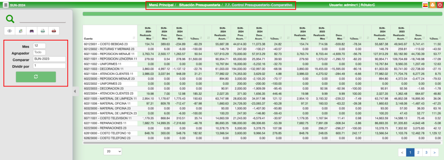Viewport: 444px width, 160px height.
Task: Open Situación Presupuestaria breadcrumb
Action: 199,5
